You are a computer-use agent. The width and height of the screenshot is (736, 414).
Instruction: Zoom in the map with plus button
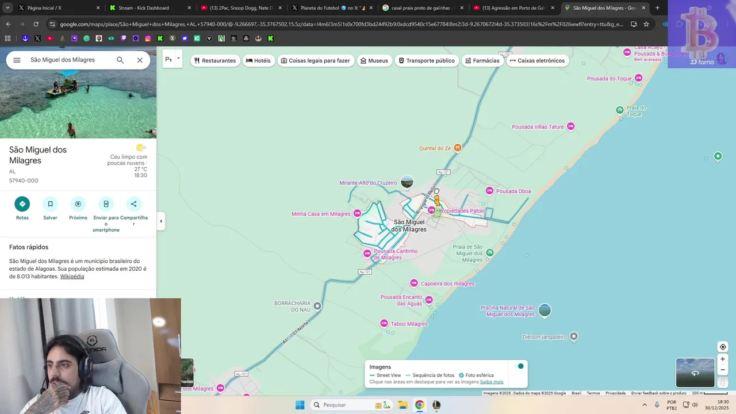point(723,359)
